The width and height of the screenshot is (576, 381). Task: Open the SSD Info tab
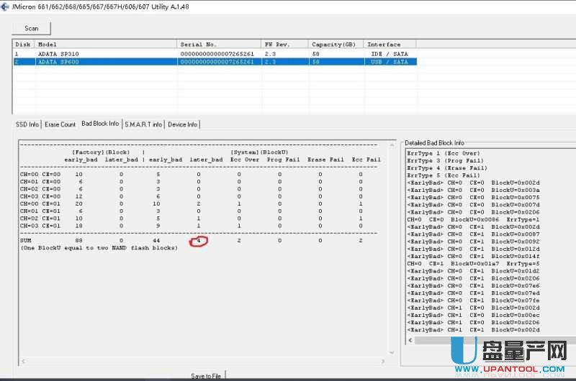pos(27,124)
